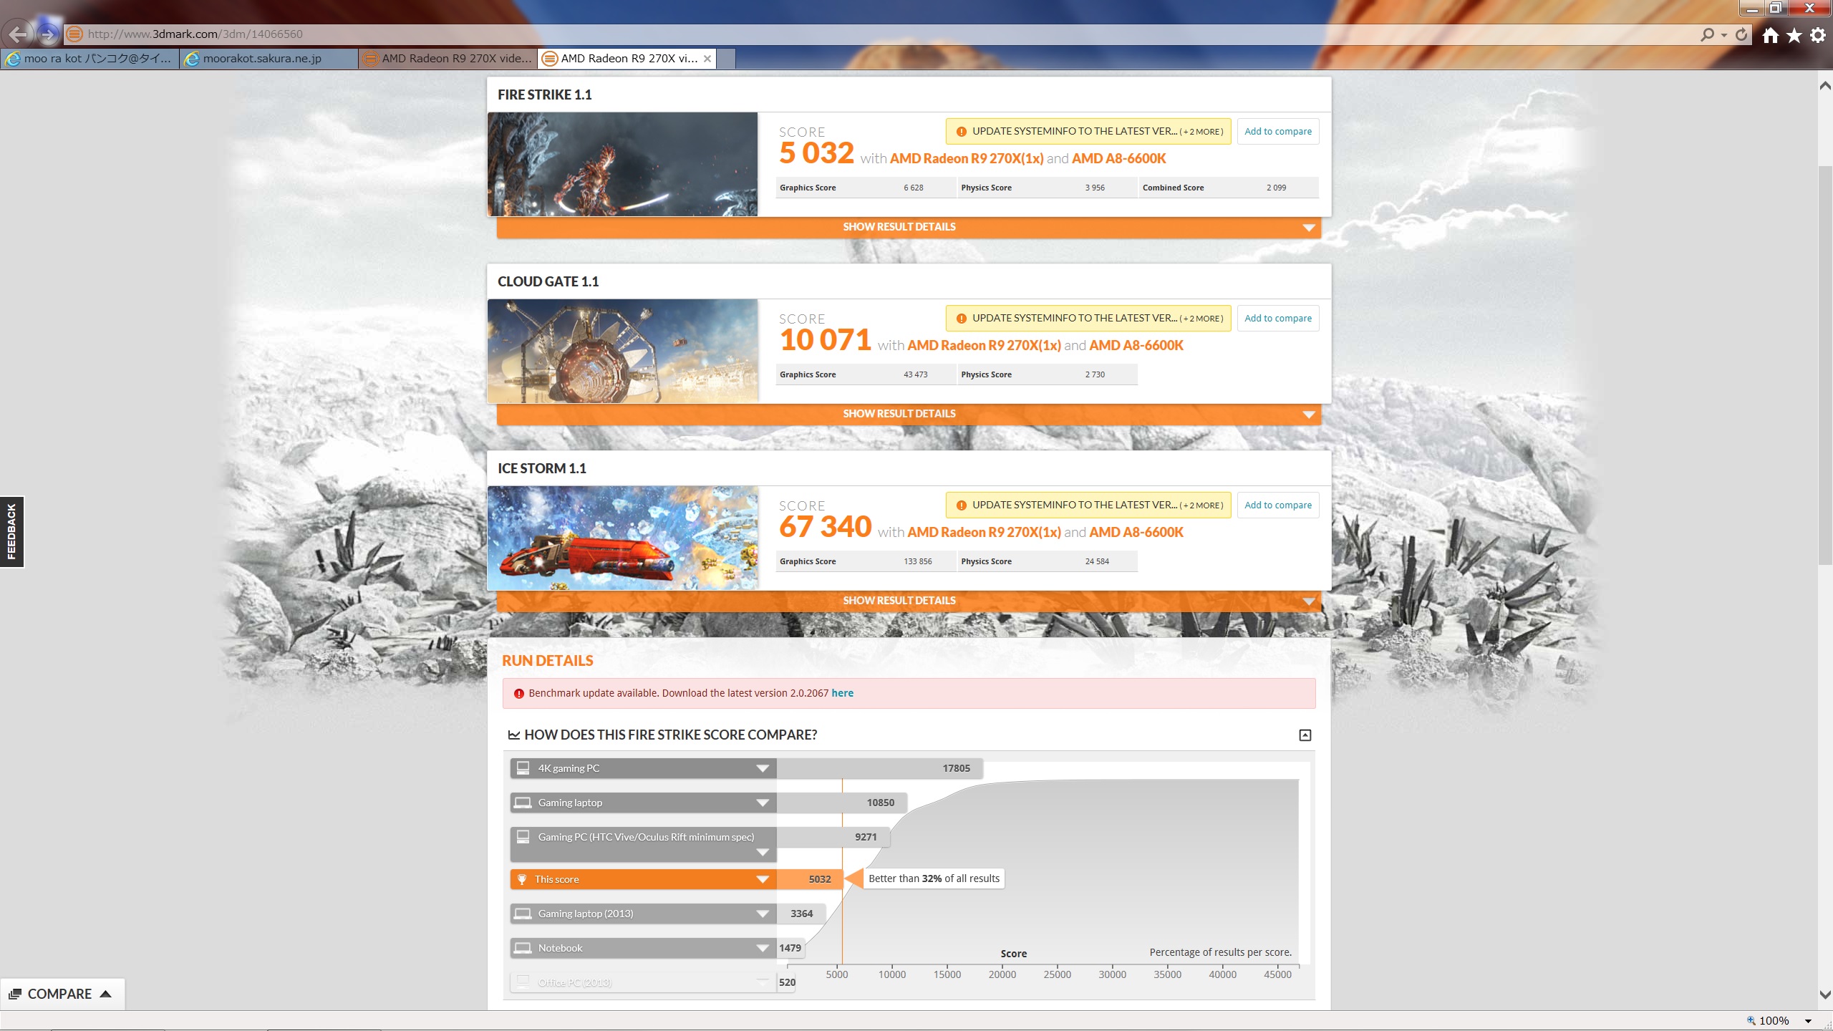Screen dimensions: 1833x1031
Task: Open Cloud Gate update SystemInfo warning
Action: click(1088, 318)
